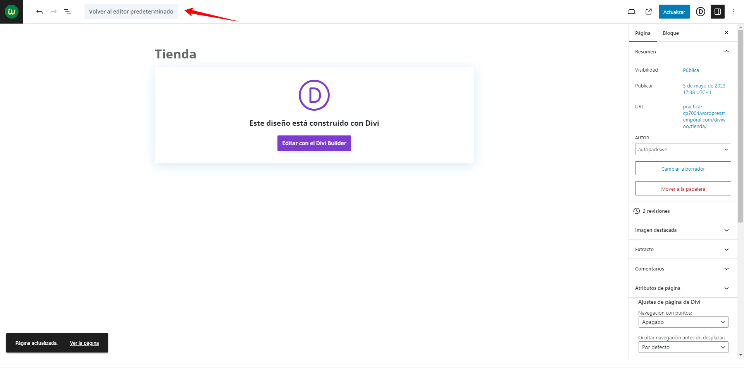Close the settings sidebar
Viewport: 744px width, 368px height.
[x=727, y=33]
